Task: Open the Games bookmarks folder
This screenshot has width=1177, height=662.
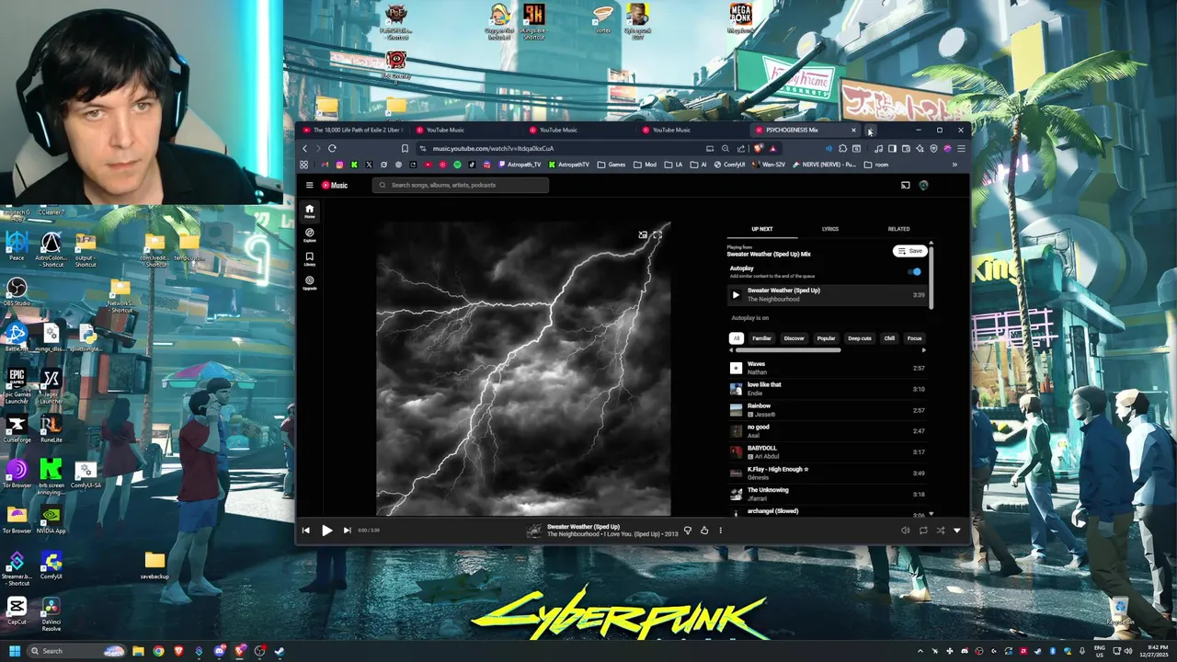Action: pos(611,165)
